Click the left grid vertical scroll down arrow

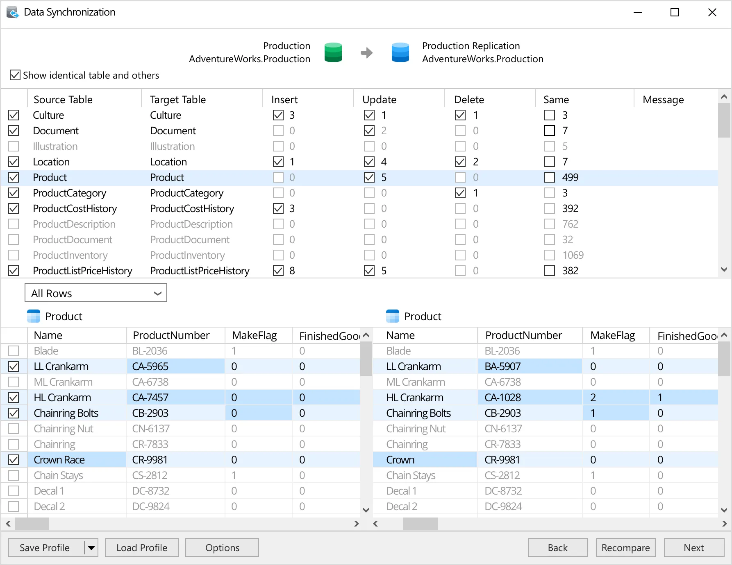pyautogui.click(x=366, y=510)
